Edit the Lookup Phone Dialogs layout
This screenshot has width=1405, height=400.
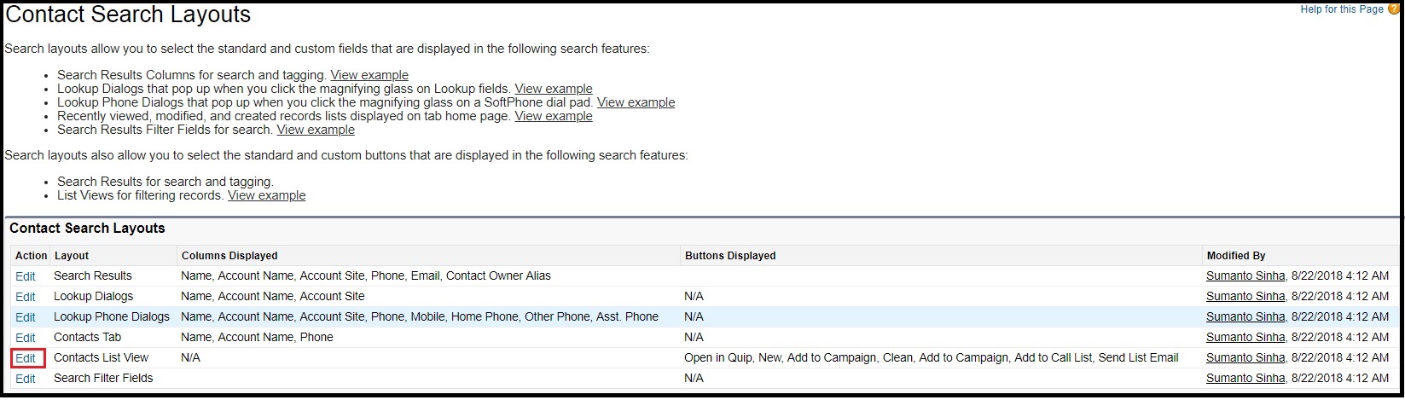[x=26, y=317]
